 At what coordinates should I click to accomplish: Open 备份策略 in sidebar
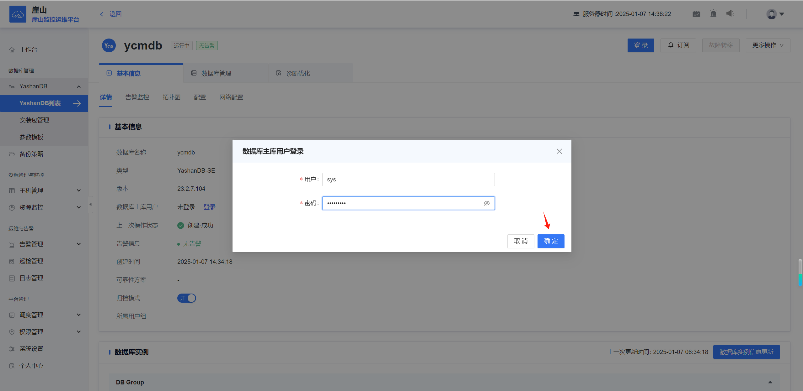tap(44, 154)
